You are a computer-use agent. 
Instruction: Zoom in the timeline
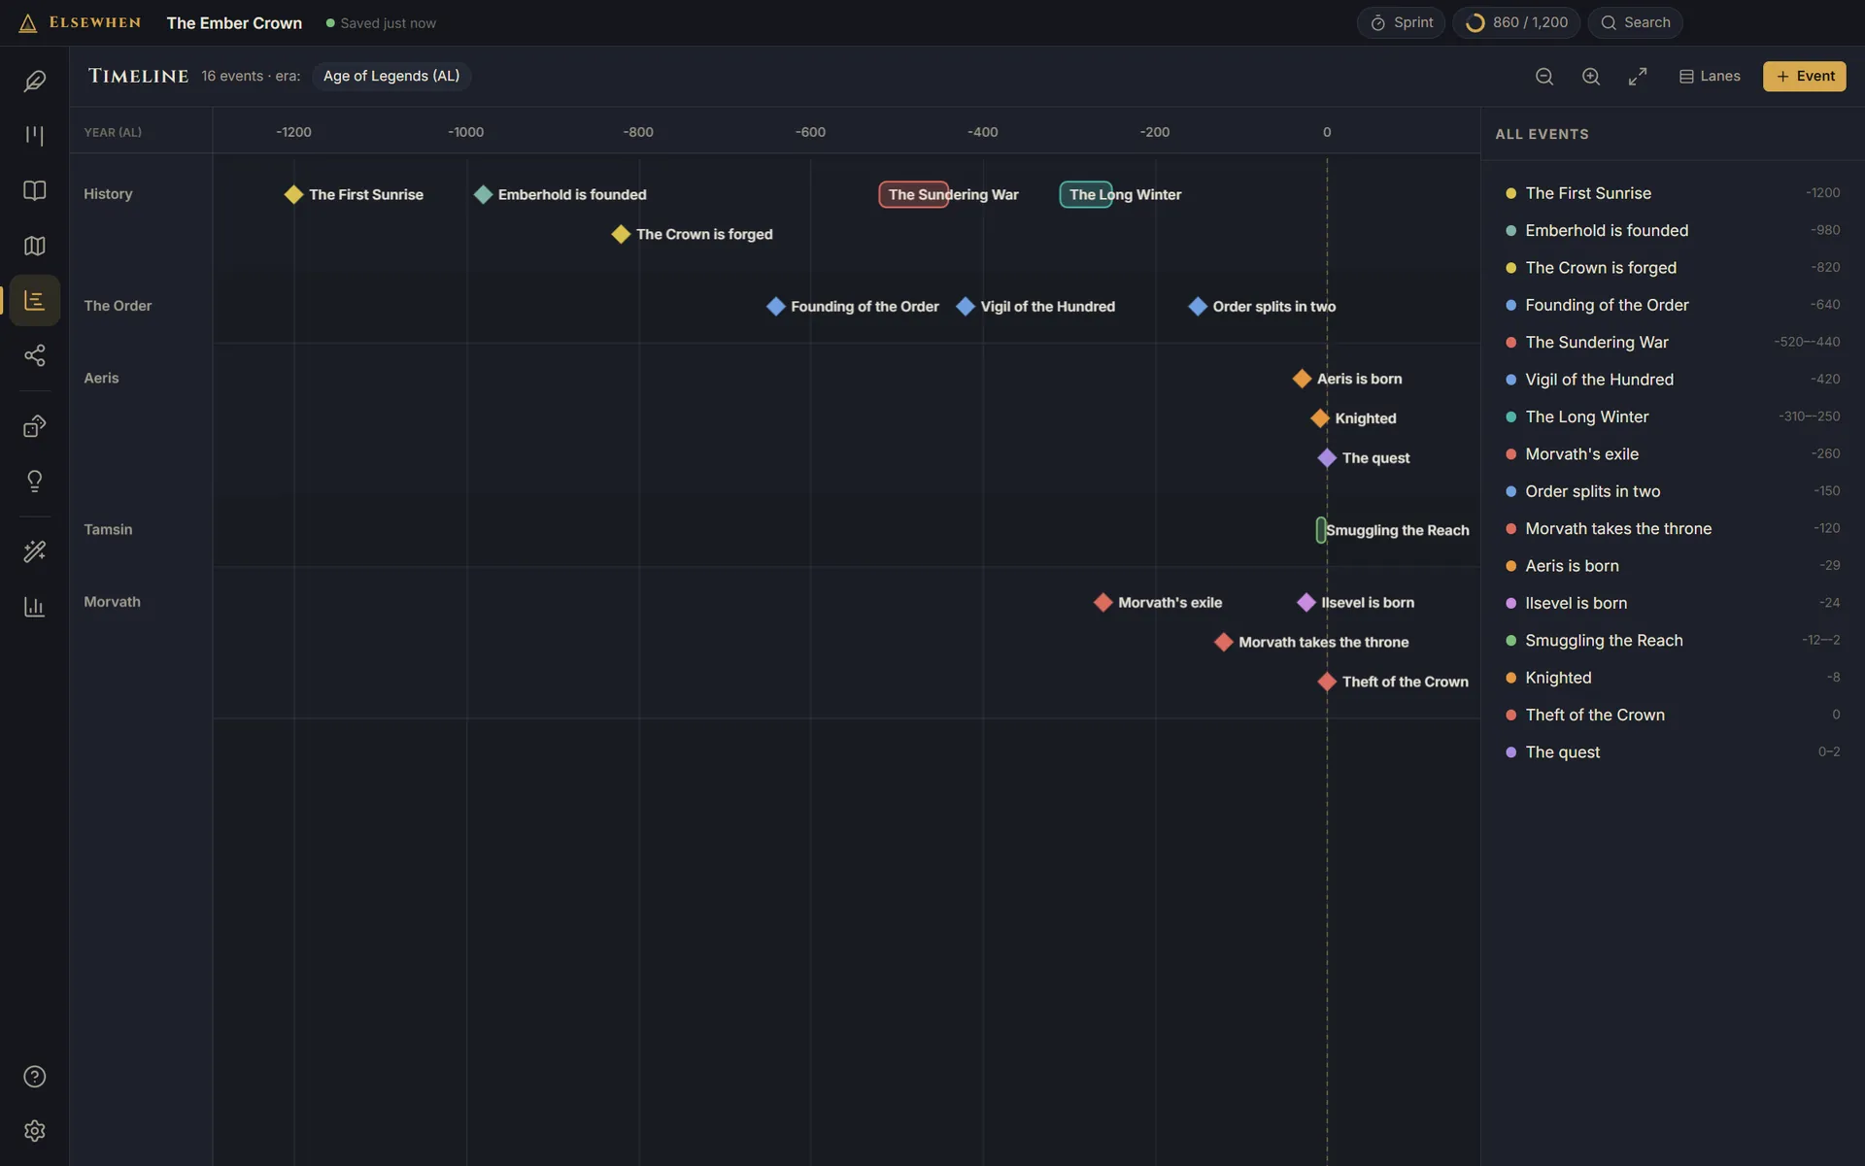coord(1591,76)
